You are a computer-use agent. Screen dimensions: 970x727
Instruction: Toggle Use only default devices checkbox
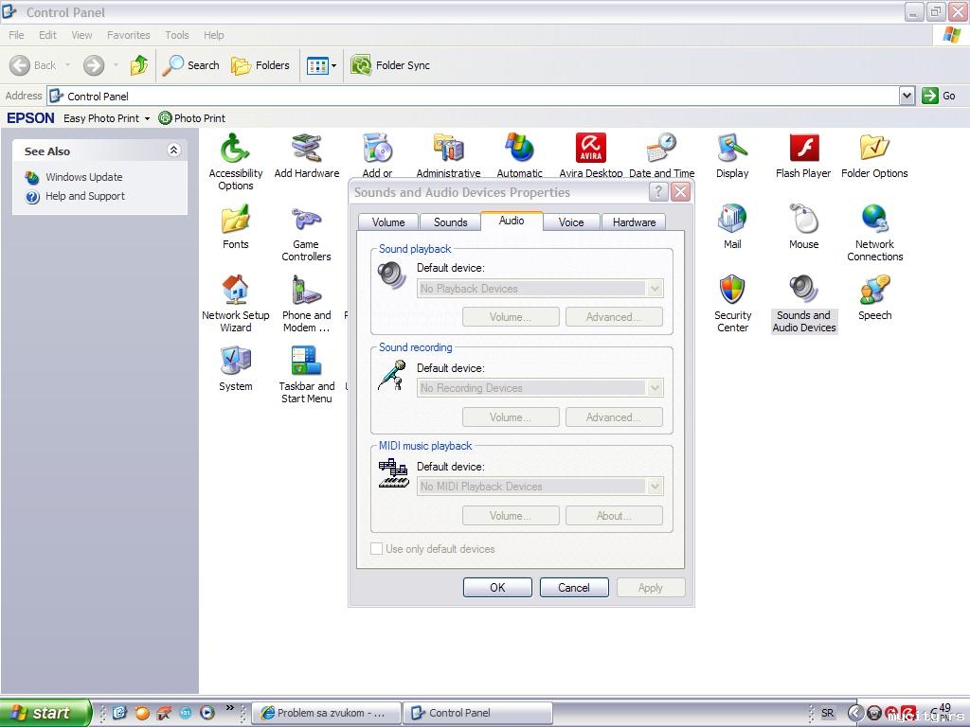pyautogui.click(x=376, y=548)
